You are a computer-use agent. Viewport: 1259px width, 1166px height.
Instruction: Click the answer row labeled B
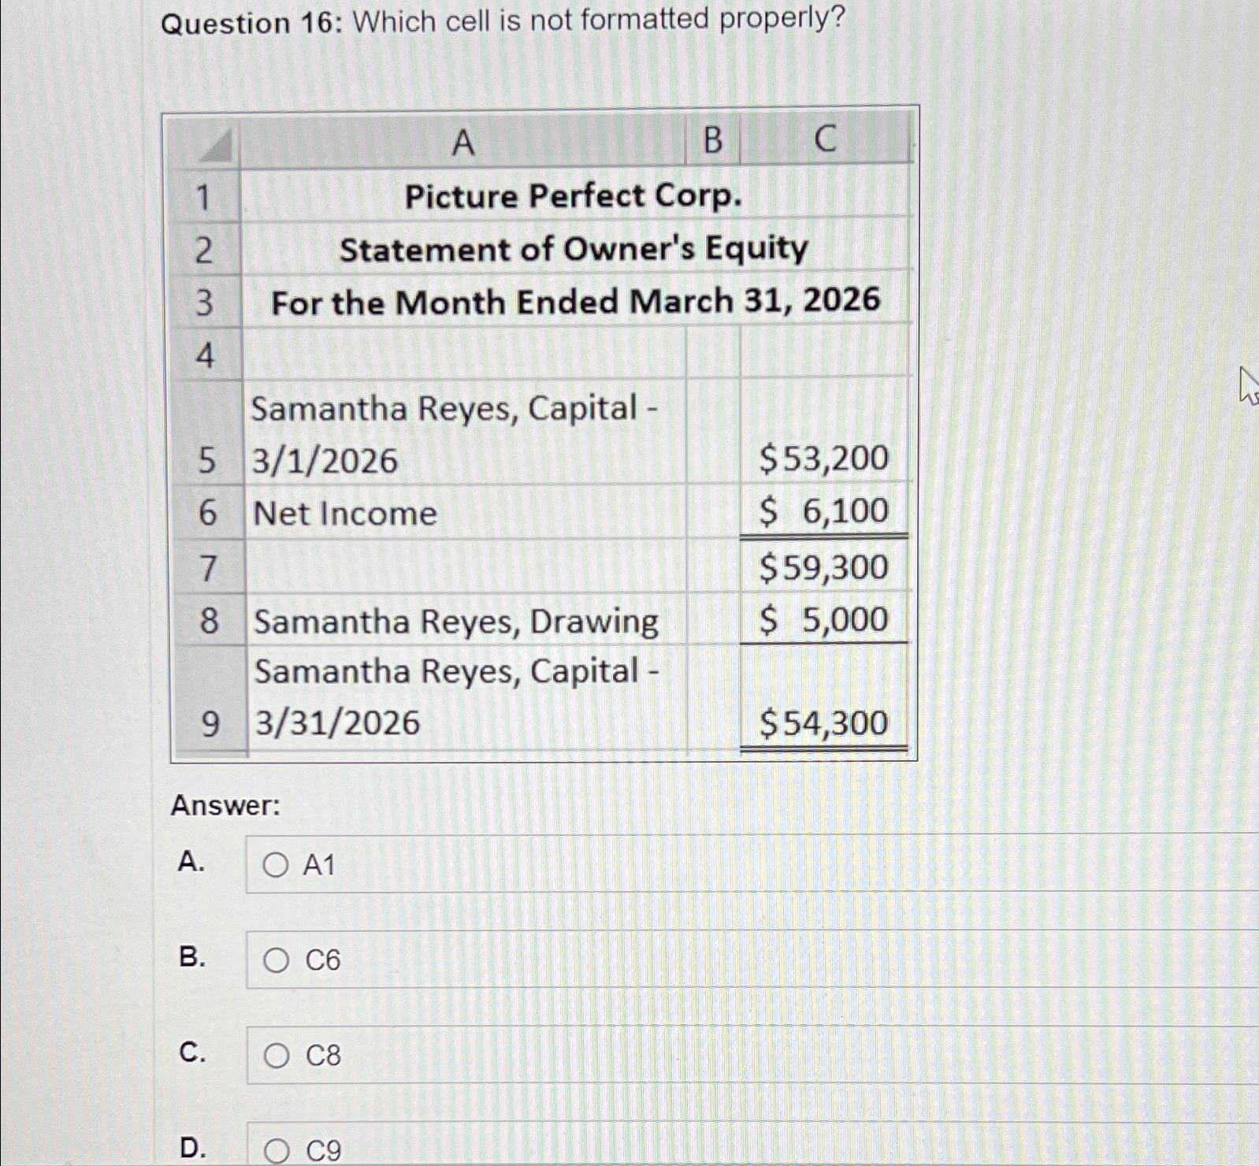pos(192,958)
